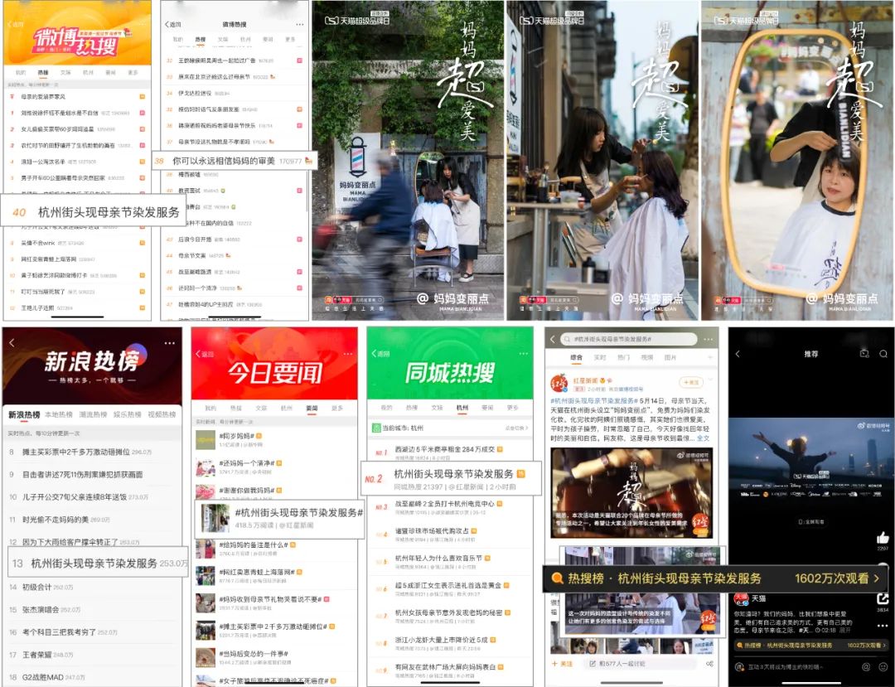
Task: Tap 返回 on white-header 微博热搜 screen
Action: pos(173,25)
